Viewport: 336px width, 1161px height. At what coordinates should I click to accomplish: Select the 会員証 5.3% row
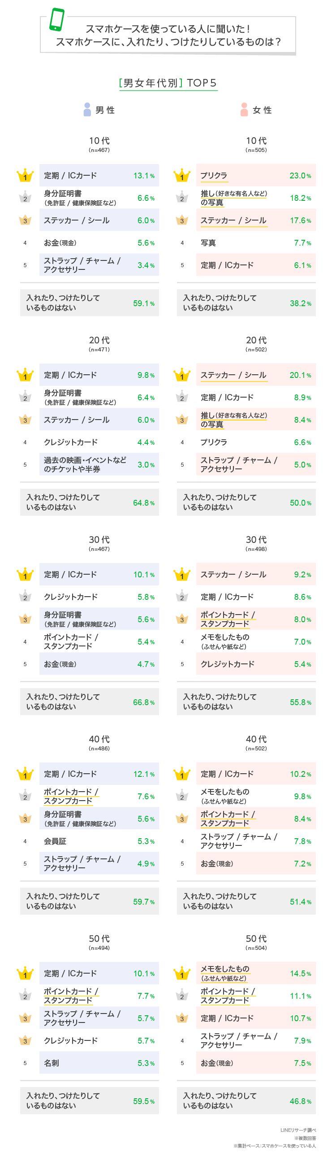point(99,841)
